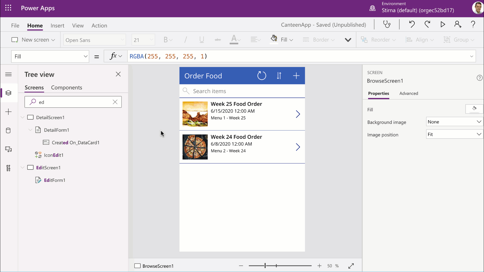484x272 pixels.
Task: Collapse the DetailForm1 node
Action: click(30, 130)
